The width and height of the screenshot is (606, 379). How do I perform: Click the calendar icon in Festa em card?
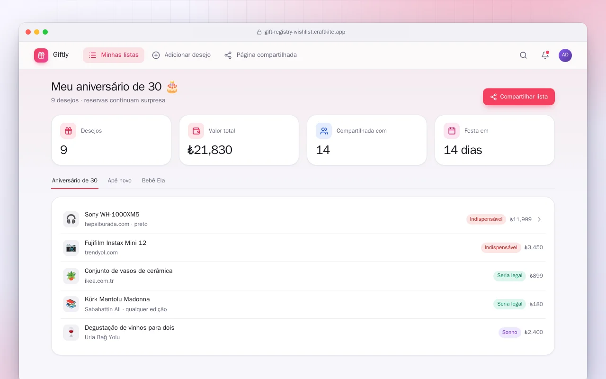452,131
